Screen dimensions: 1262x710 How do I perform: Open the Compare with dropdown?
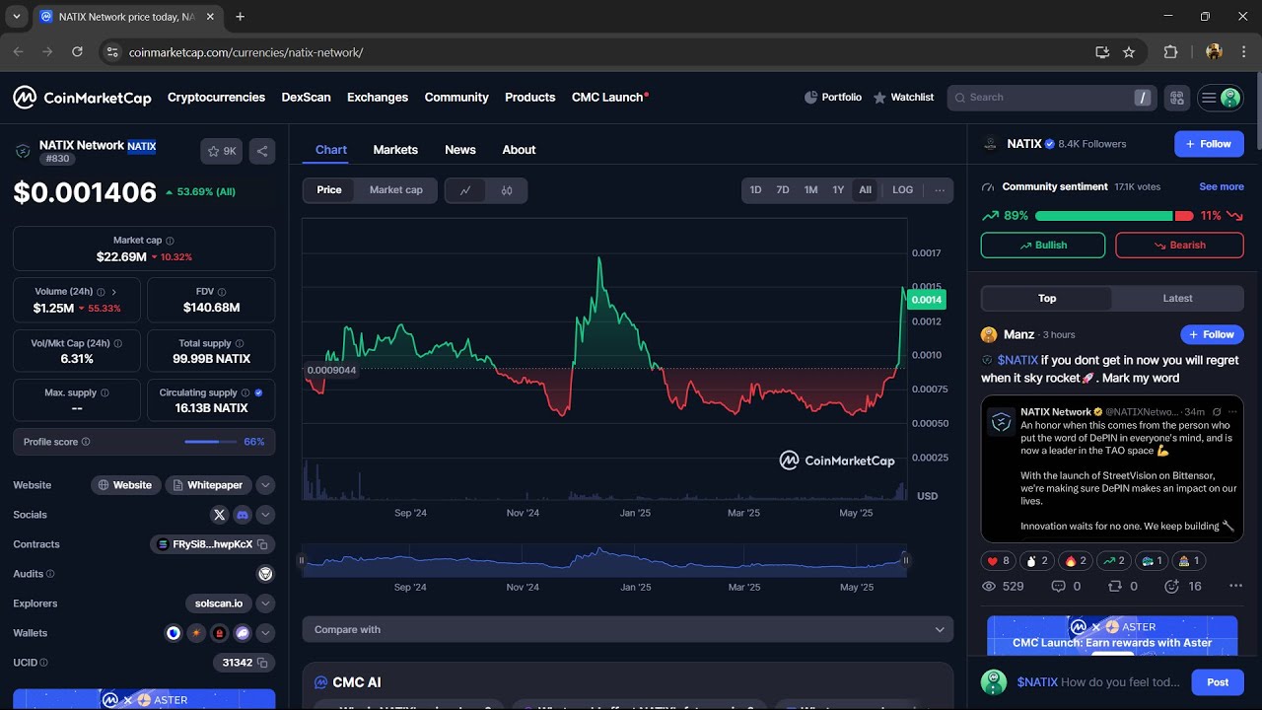[x=628, y=629]
